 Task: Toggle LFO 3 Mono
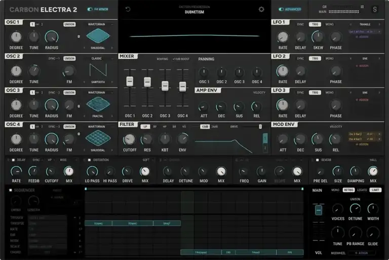pyautogui.click(x=329, y=93)
